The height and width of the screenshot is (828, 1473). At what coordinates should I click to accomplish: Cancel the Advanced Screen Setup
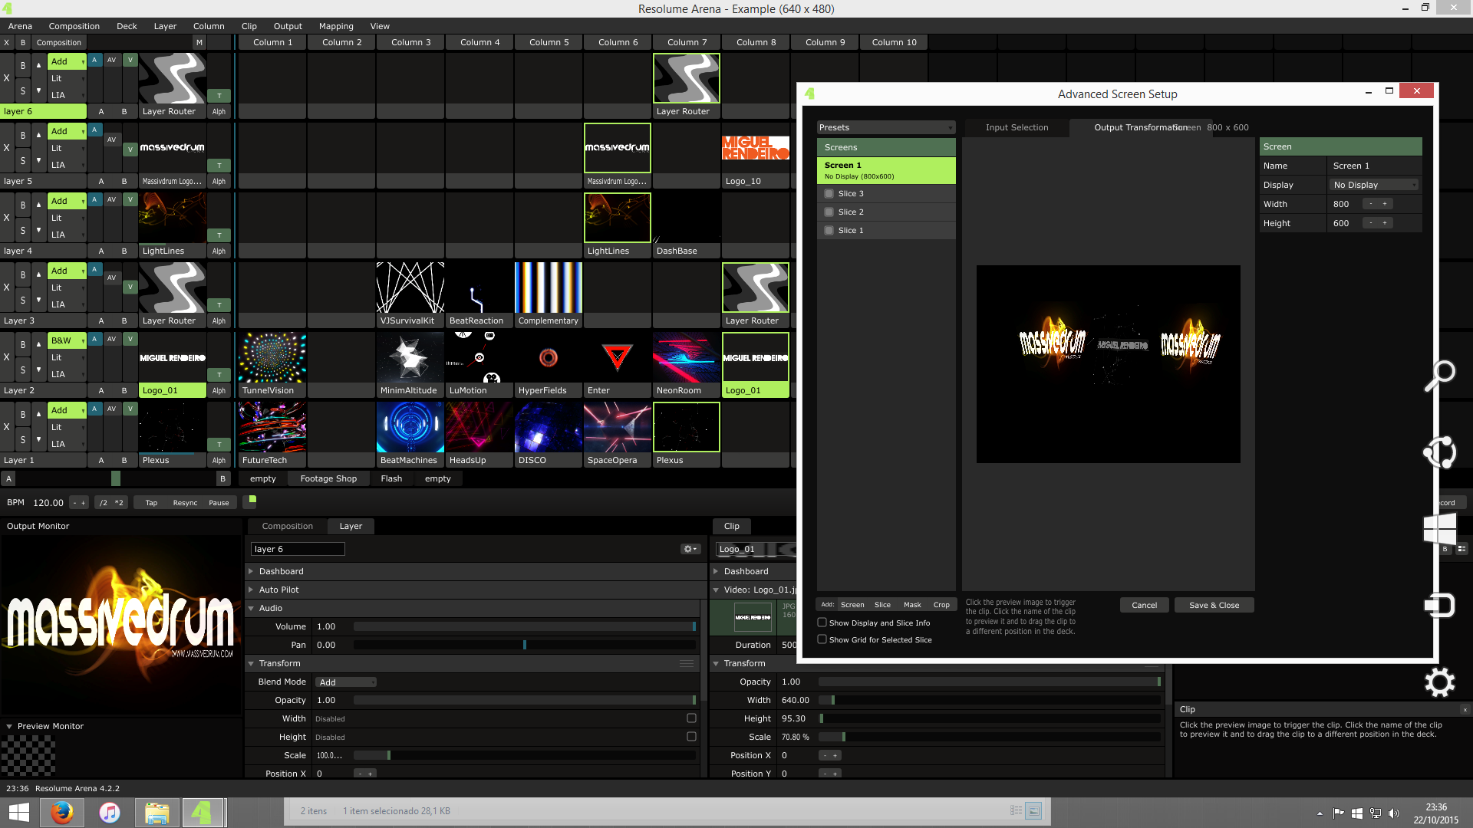click(x=1144, y=605)
